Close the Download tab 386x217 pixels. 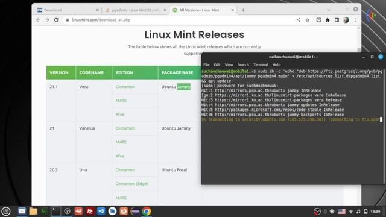97,10
